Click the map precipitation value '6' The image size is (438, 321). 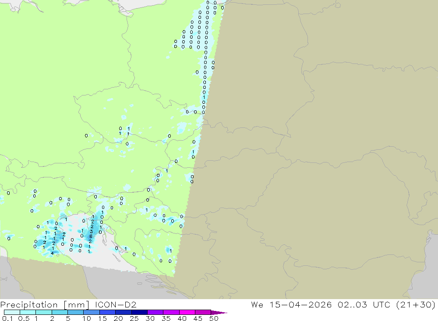(x=91, y=236)
